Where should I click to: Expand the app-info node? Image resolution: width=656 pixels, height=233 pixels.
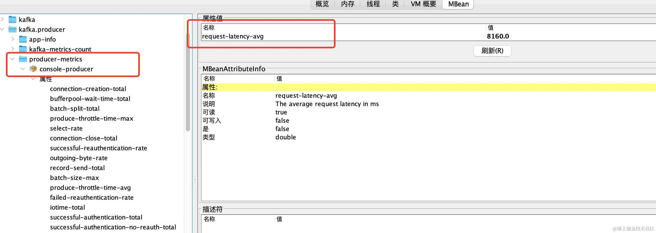click(12, 39)
